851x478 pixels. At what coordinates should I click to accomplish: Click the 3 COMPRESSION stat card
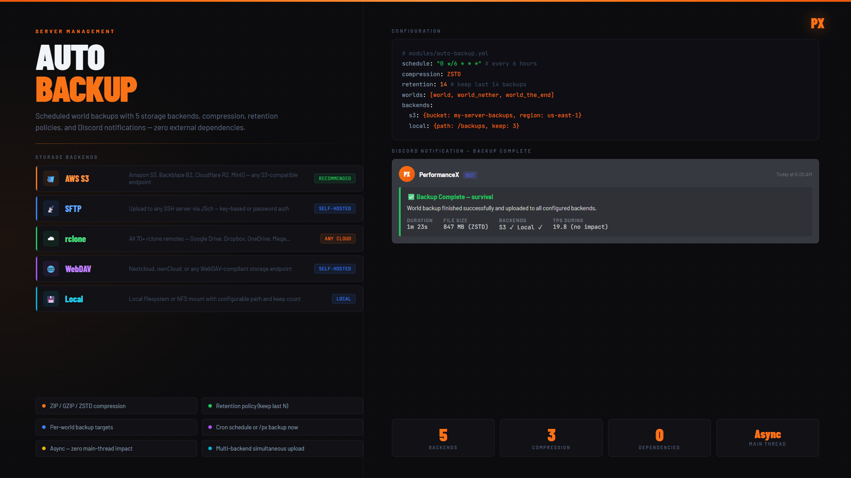coord(551,438)
